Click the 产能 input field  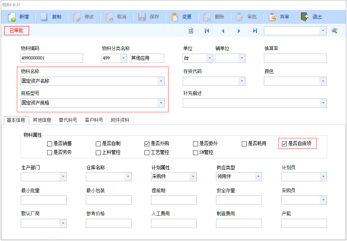[304, 223]
